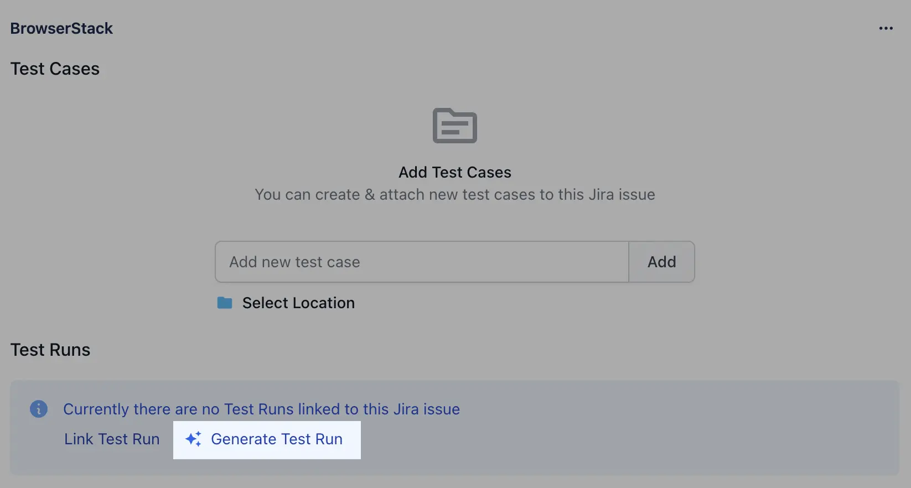Open the three-dot more options menu

point(886,28)
